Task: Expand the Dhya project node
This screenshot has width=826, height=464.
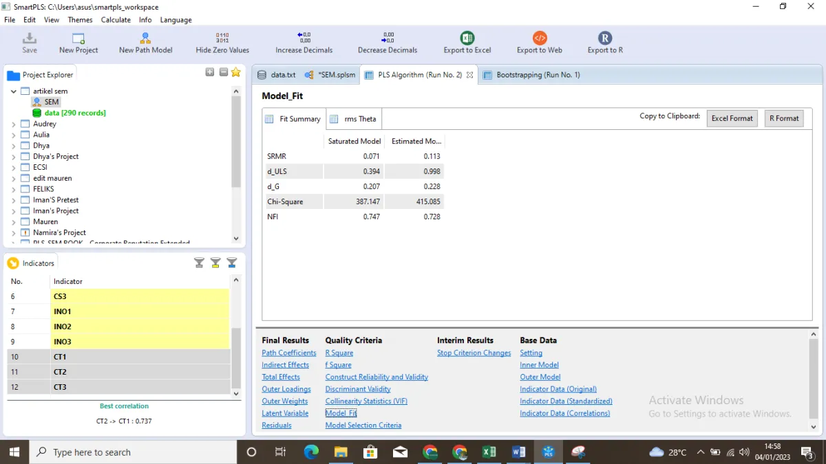Action: click(13, 146)
